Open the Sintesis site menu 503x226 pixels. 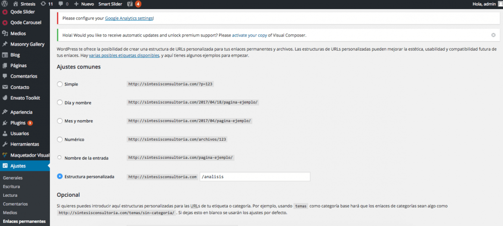(x=28, y=4)
